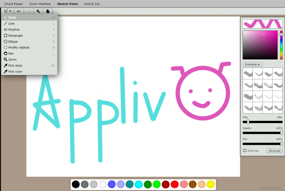Select first brush preset in second row

tap(248, 85)
